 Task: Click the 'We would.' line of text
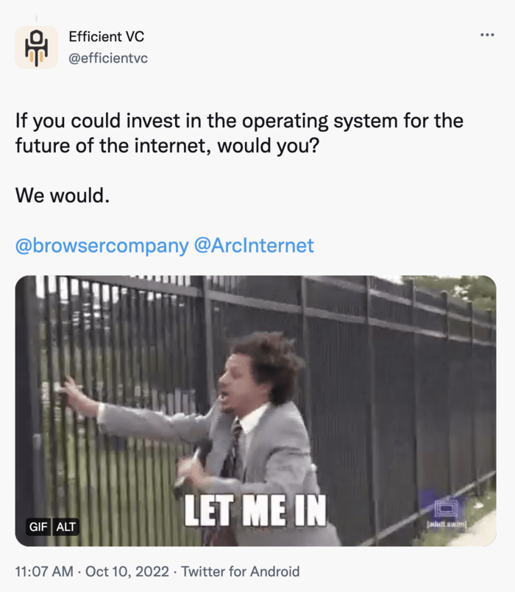point(63,196)
